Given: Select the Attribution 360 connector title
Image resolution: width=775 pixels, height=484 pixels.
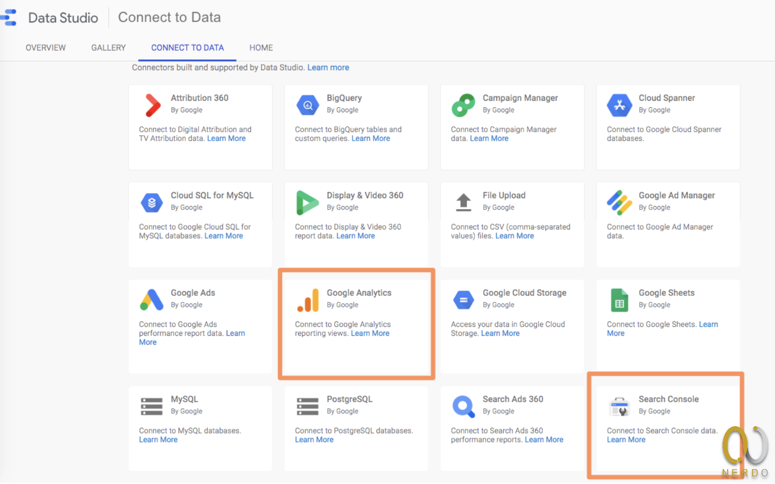Looking at the screenshot, I should click(x=199, y=98).
